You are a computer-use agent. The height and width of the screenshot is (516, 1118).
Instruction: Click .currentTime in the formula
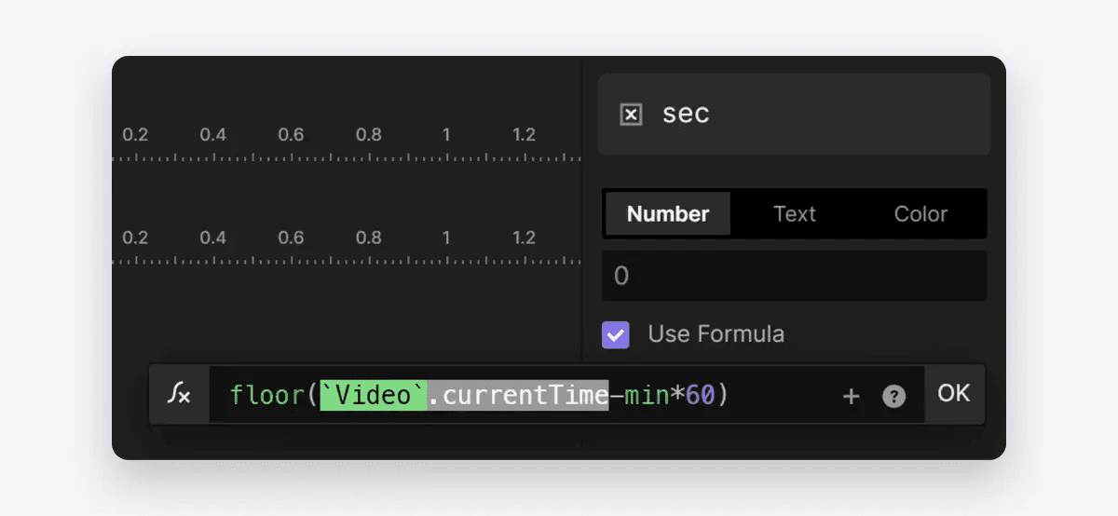[518, 395]
